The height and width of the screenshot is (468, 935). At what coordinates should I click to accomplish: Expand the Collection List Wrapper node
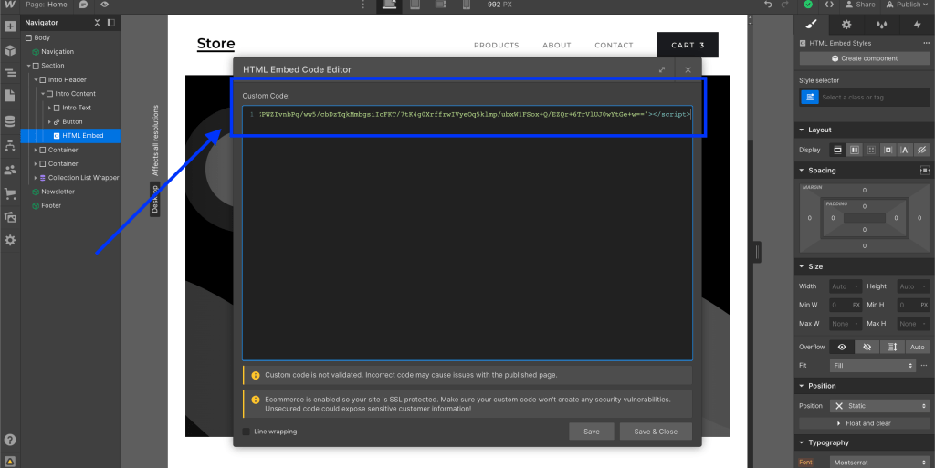pyautogui.click(x=36, y=178)
